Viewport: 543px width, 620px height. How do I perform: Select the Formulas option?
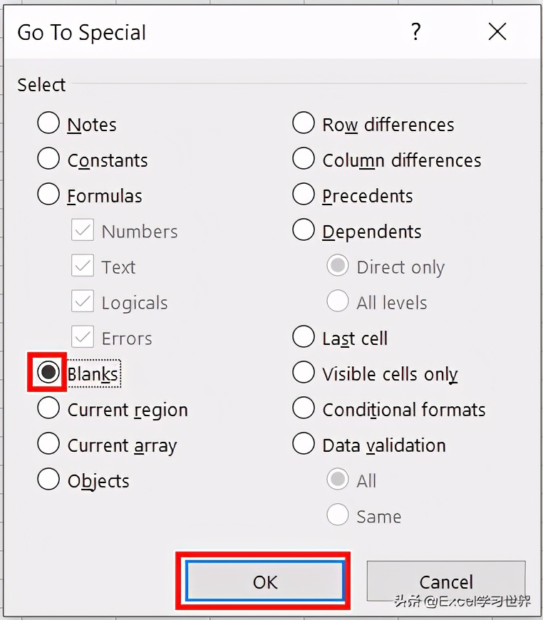pyautogui.click(x=48, y=195)
